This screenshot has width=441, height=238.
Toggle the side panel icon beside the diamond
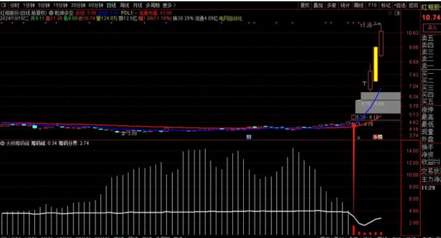pos(397,13)
